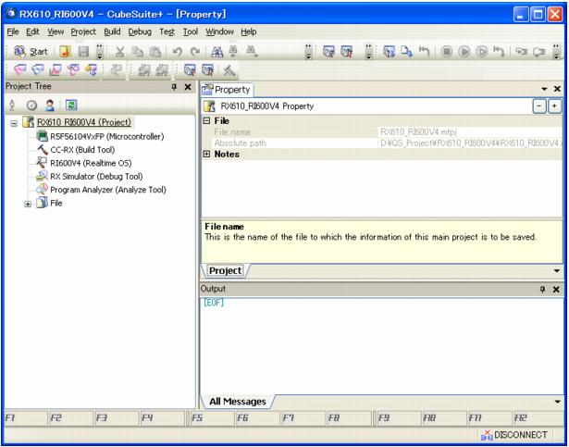Collapse the RX610_RI600V4 project root node
Viewport: 569px width, 447px height.
12,122
